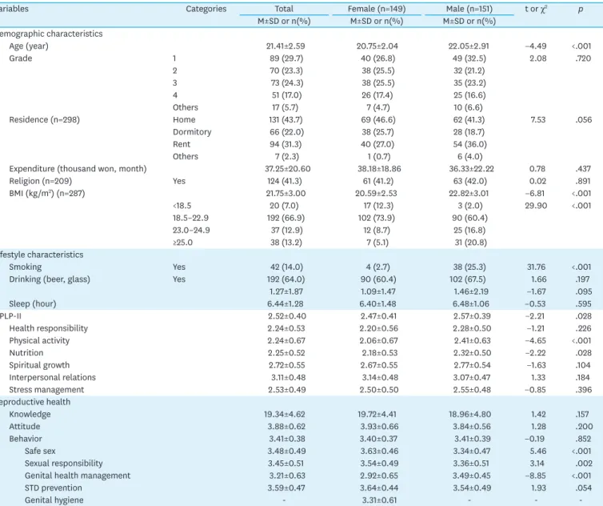Select the 'Genital hygiene' row label

(x=54, y=500)
